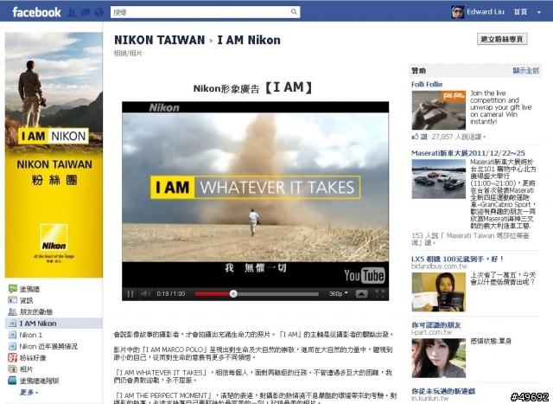553x404 pixels.
Task: Seek using the video progress bar
Action: (257, 294)
